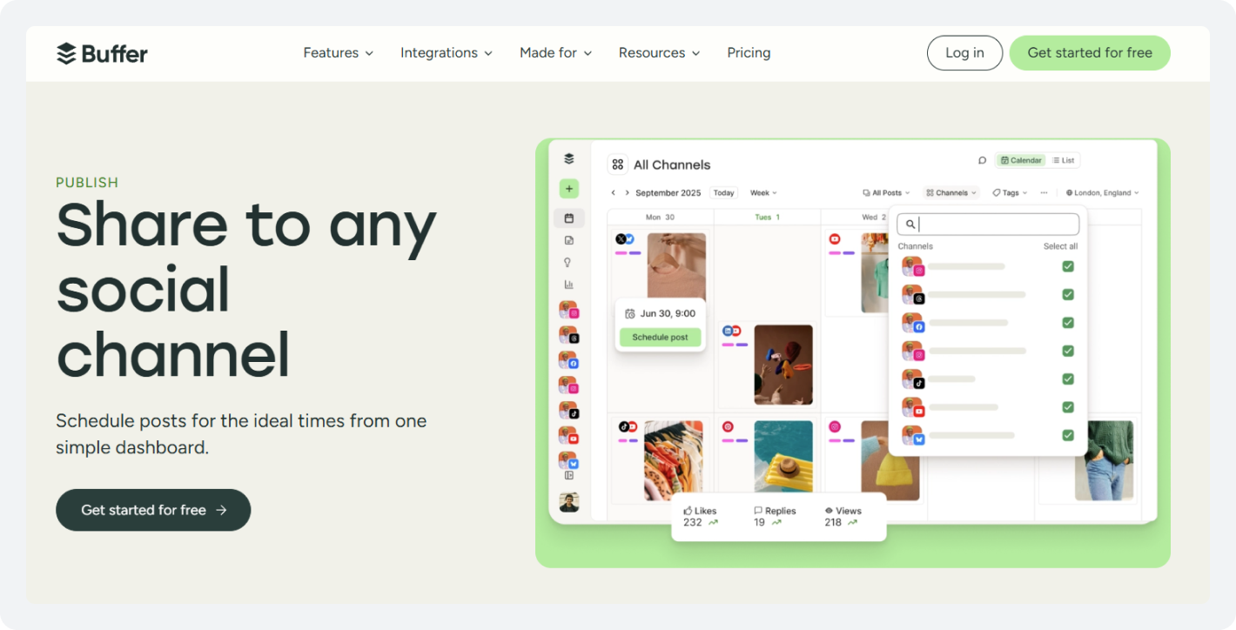Open the London, England timezone dropdown
The image size is (1236, 630).
[1102, 193]
